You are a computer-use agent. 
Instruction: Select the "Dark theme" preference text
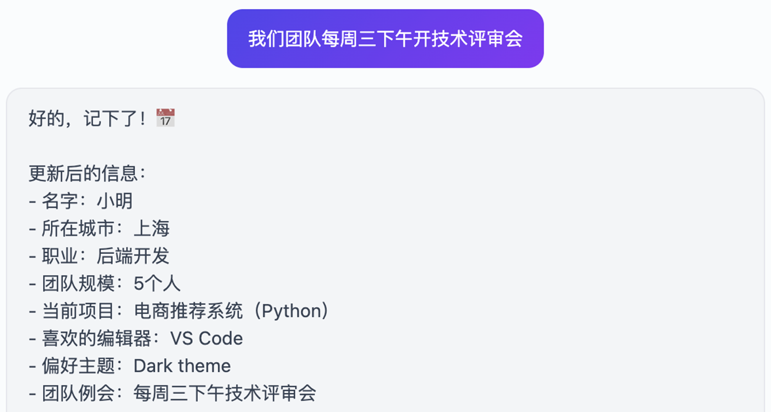tap(182, 366)
